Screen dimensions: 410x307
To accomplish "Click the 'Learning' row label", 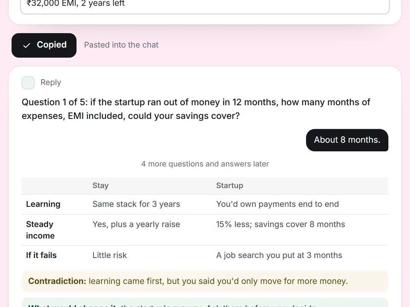I will [x=43, y=204].
